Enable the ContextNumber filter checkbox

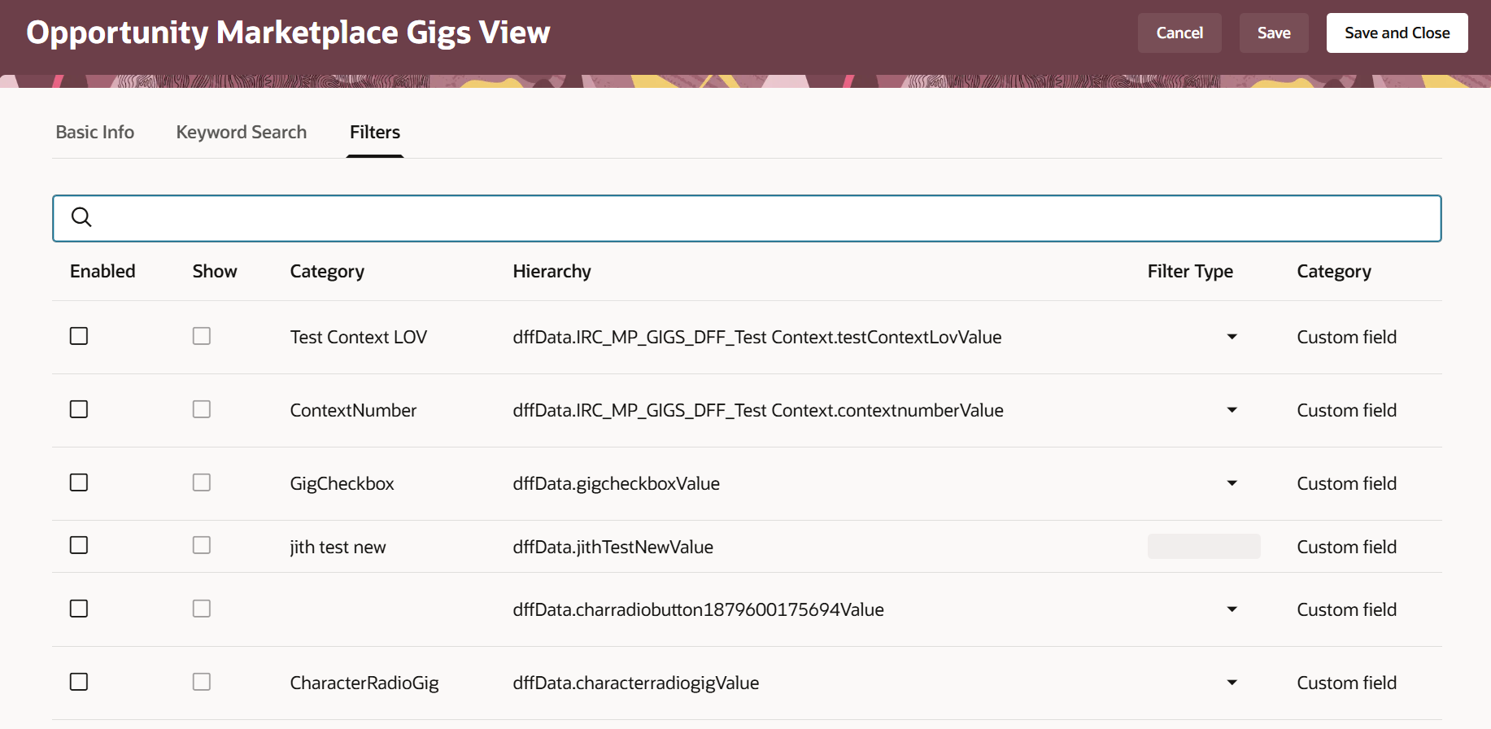coord(79,409)
